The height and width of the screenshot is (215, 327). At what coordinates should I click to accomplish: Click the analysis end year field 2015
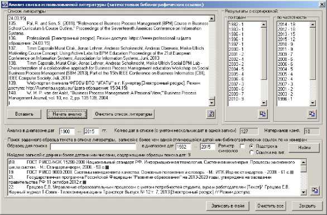[x=92, y=131]
